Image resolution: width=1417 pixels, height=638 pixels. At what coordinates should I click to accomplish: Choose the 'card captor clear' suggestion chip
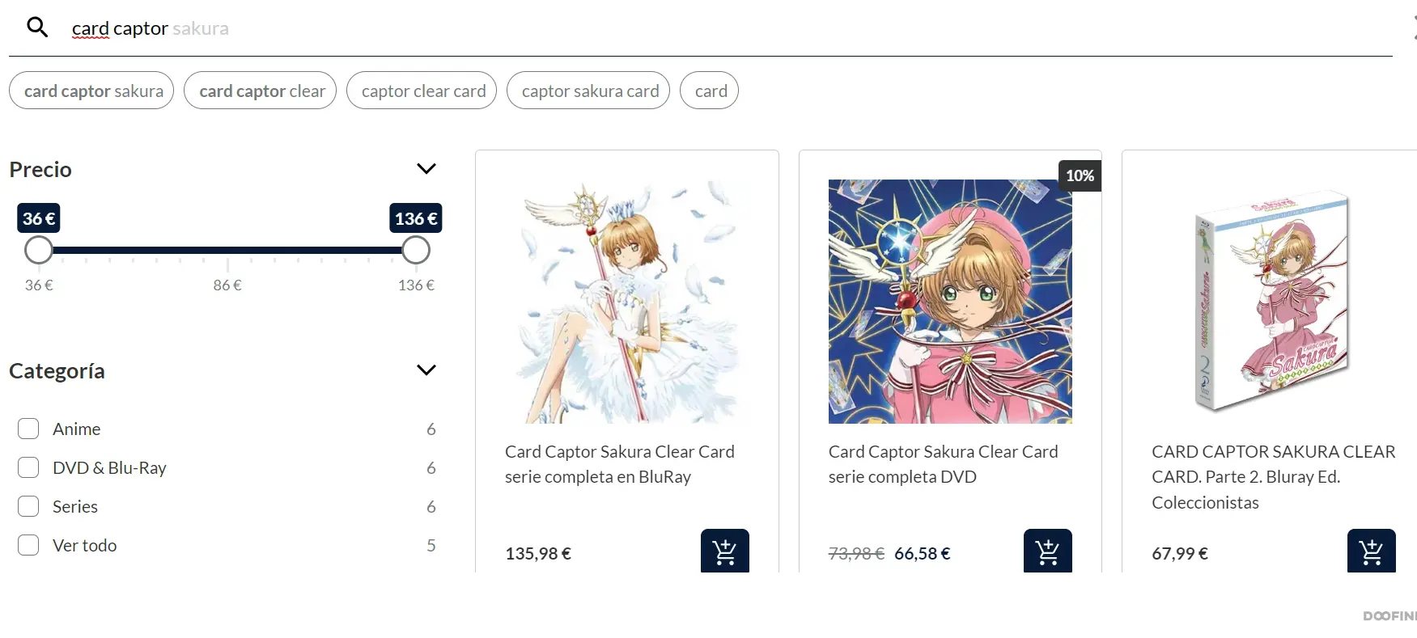coord(260,91)
